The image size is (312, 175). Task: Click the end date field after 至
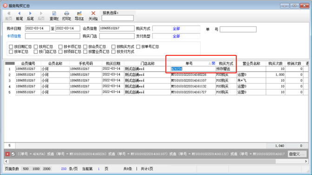(67, 28)
